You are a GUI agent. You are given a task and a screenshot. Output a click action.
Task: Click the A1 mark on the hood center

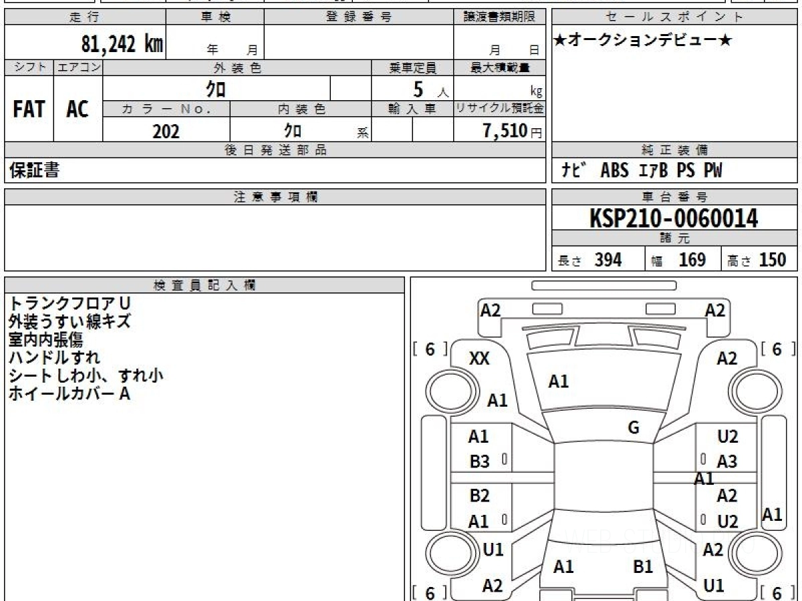click(x=558, y=381)
